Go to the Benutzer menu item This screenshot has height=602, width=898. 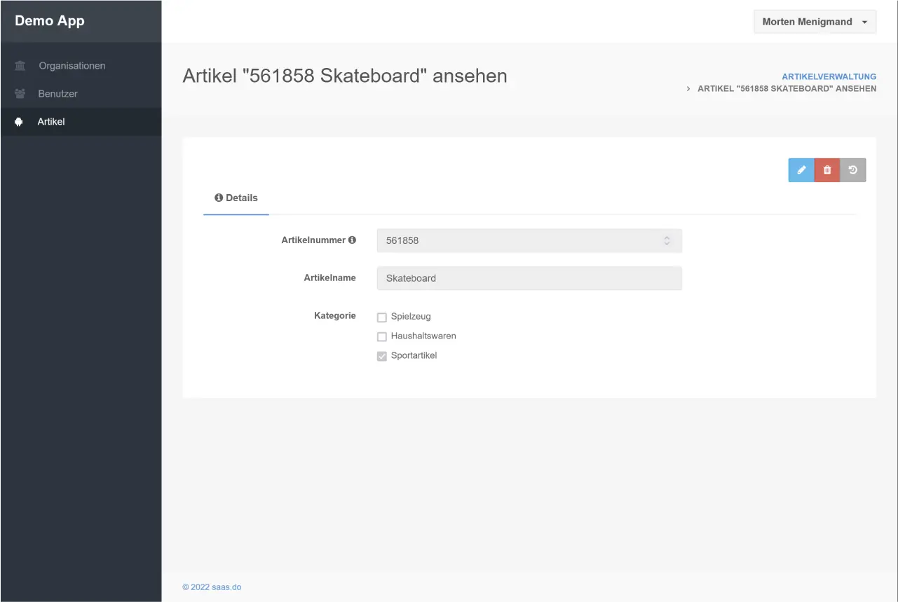57,94
